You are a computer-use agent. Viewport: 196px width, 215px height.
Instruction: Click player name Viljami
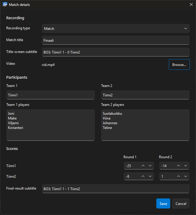click(x=13, y=123)
